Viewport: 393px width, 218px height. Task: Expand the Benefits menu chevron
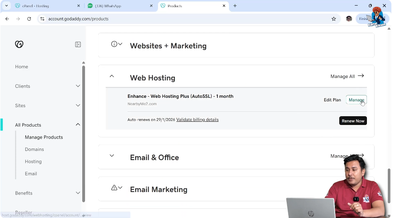[78, 193]
